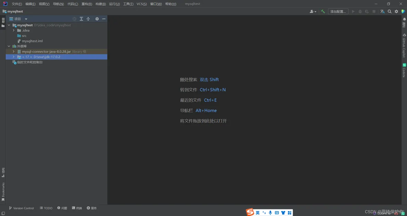Click the colorful plugin icon at the far right of the toolbar
Screen dimensions: 407x216
[403, 11]
